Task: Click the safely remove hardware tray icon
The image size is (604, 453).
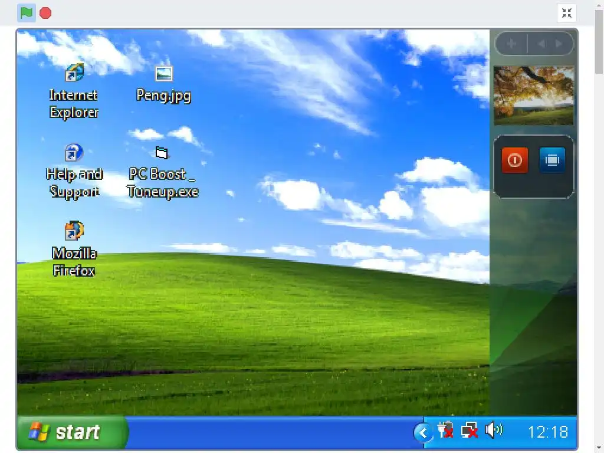Action: [x=446, y=430]
